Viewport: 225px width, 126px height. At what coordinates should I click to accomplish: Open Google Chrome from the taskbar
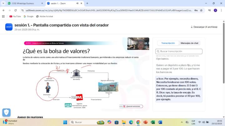[138, 122]
